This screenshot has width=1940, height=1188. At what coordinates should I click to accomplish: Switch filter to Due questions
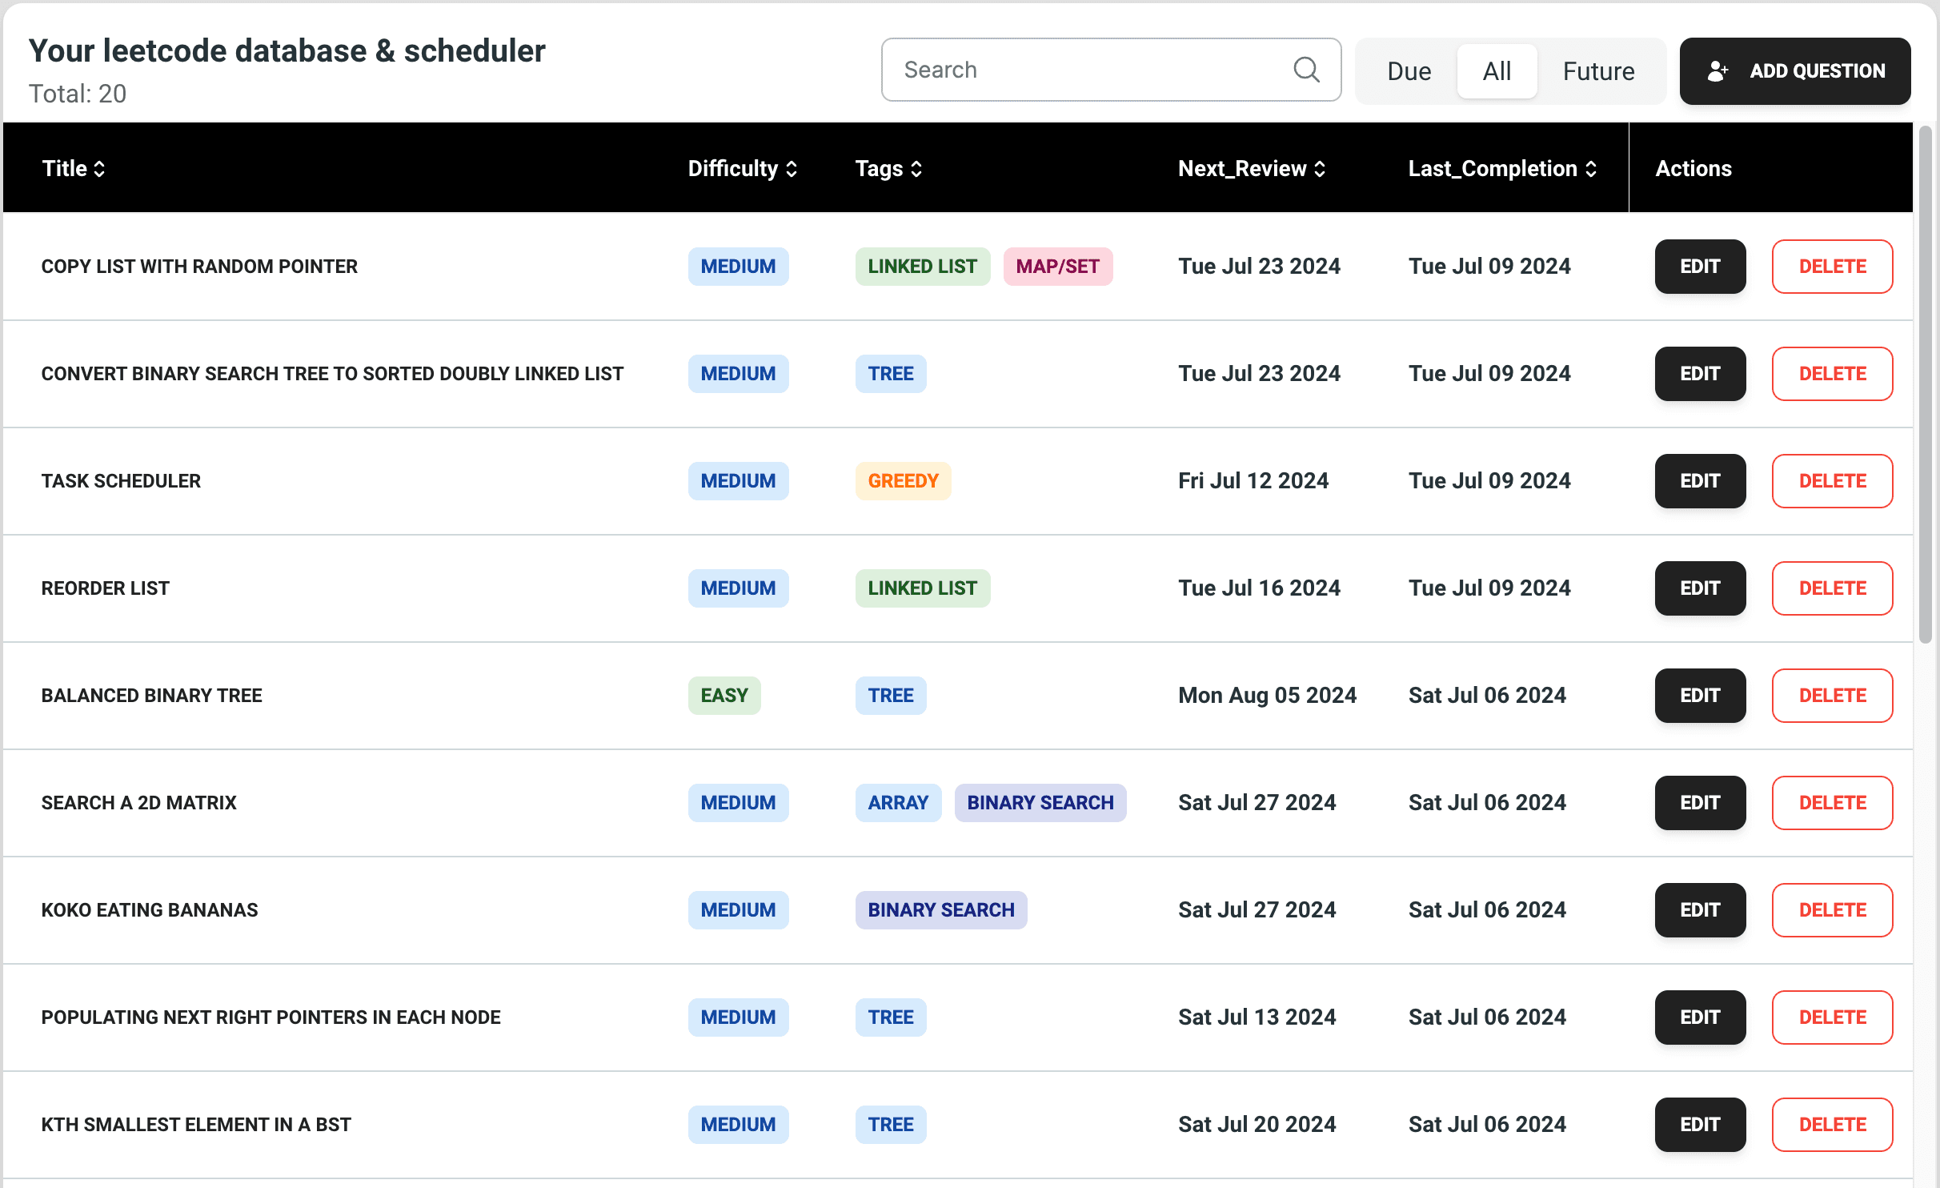pyautogui.click(x=1409, y=71)
